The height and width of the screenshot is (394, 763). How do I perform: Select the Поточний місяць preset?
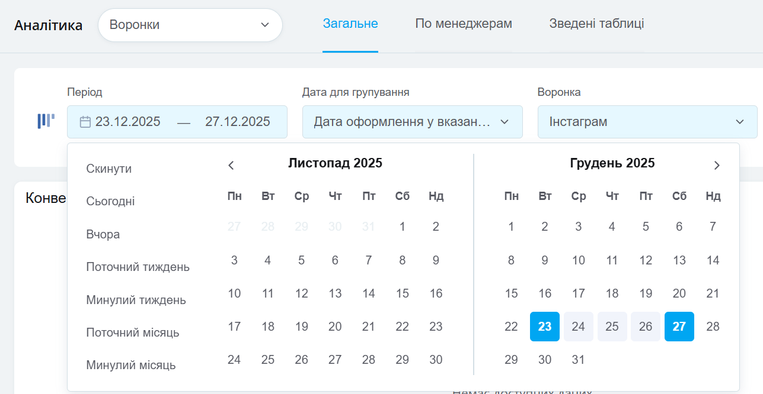[x=133, y=332]
